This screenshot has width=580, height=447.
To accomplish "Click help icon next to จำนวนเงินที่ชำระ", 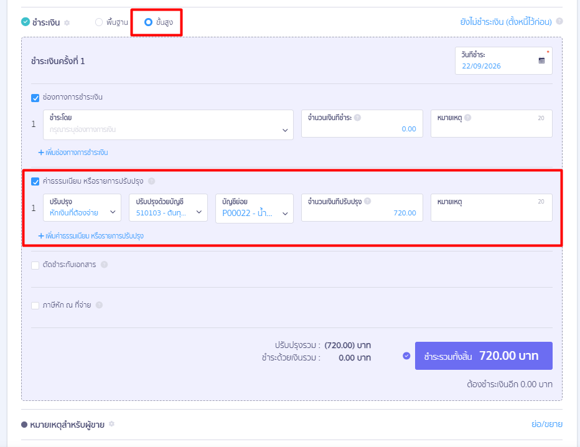I will (357, 118).
